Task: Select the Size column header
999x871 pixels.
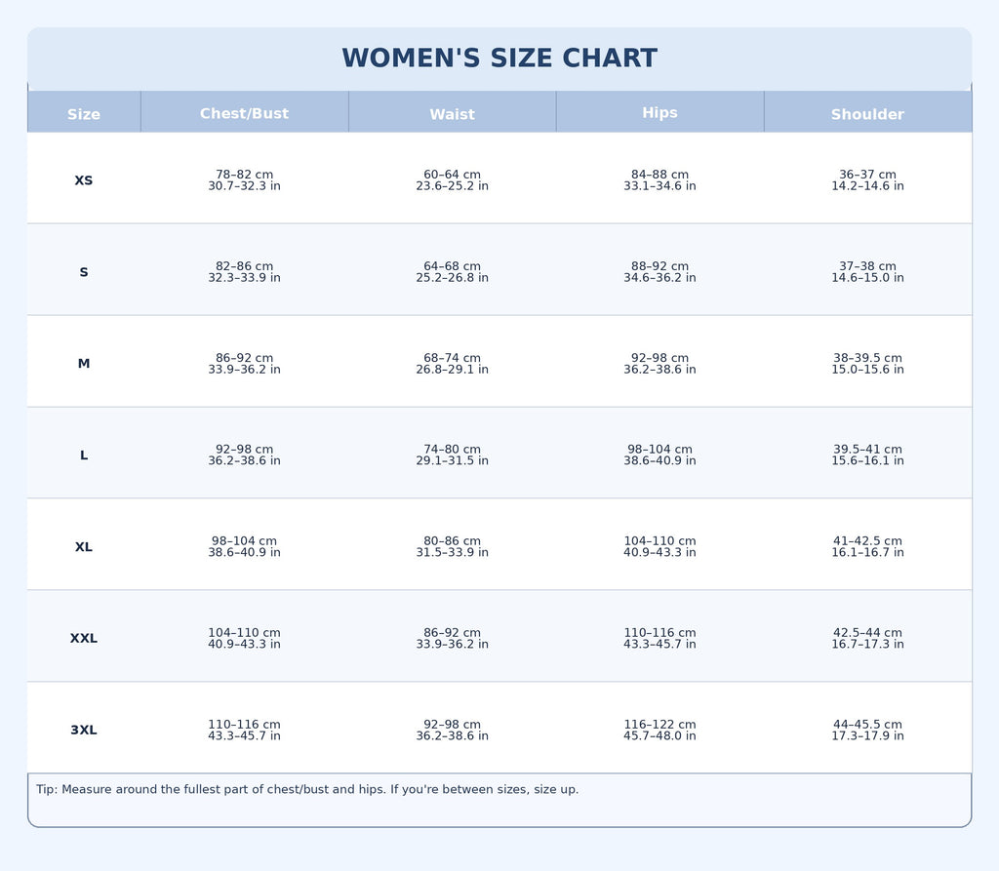Action: (84, 114)
